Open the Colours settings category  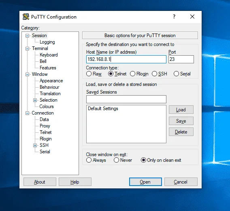pos(47,107)
